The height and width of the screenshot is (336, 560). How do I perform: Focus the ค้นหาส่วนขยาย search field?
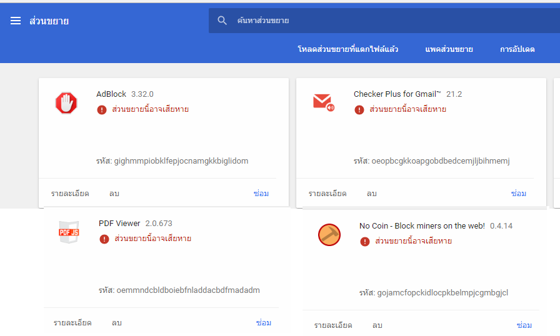point(384,21)
